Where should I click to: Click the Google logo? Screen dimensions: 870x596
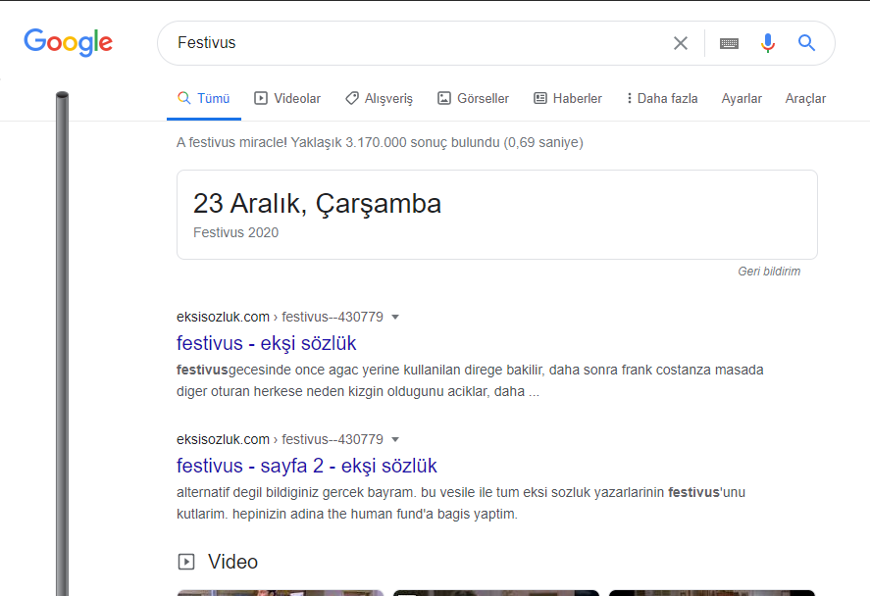tap(68, 42)
